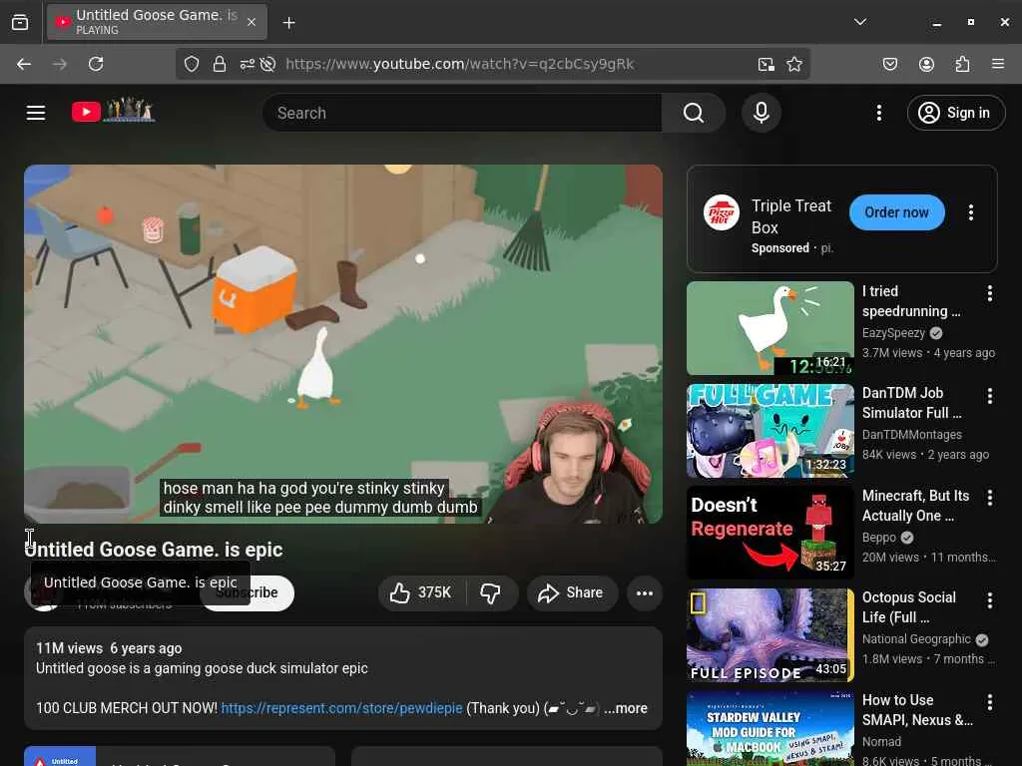The width and height of the screenshot is (1022, 766).
Task: Open options for DanTDM Job Simulator video
Action: point(989,395)
